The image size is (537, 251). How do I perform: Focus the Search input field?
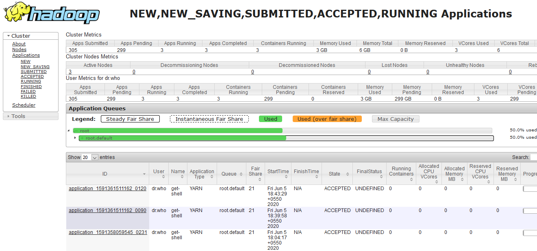tap(534, 157)
